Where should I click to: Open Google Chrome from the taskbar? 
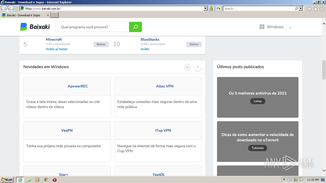click(x=46, y=180)
